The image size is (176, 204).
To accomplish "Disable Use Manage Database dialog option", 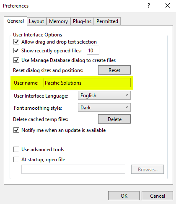I will [x=16, y=60].
